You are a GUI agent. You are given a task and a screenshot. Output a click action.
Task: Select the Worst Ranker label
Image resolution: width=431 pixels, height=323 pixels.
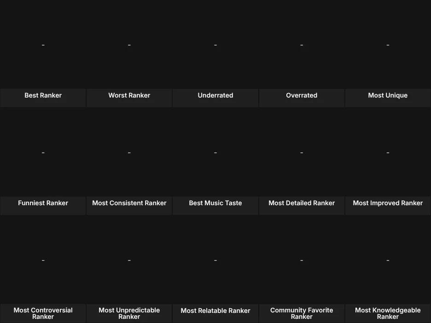pyautogui.click(x=129, y=95)
